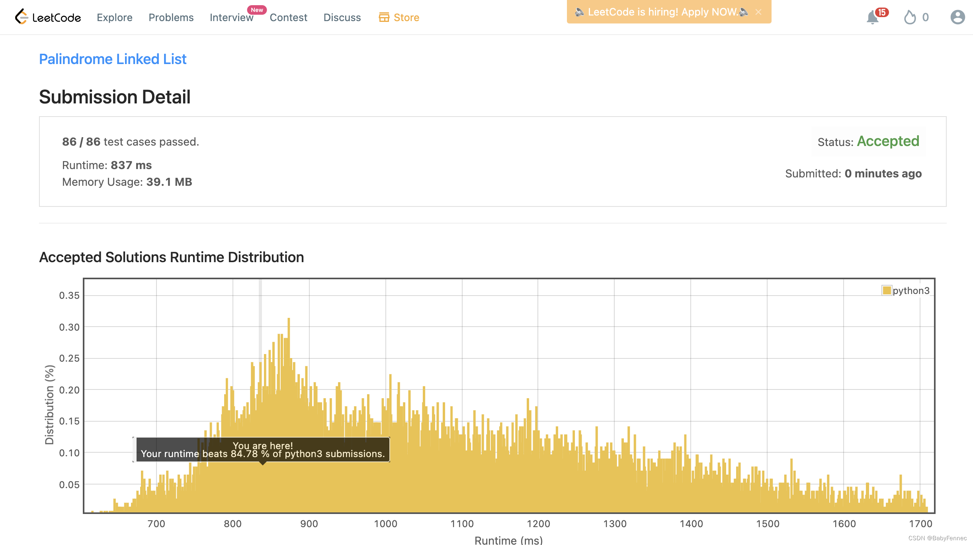Screen dimensions: 973x545
Task: Click the streak flame icon
Action: pos(910,18)
